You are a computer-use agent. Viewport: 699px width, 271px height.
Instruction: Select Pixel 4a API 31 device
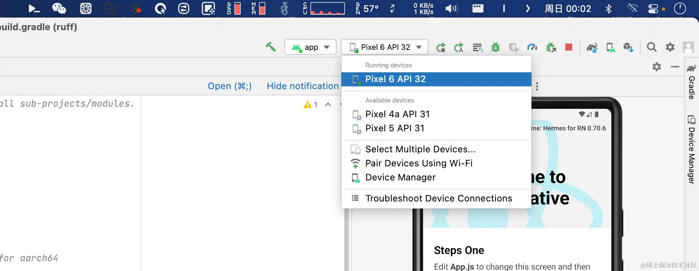pos(436,114)
